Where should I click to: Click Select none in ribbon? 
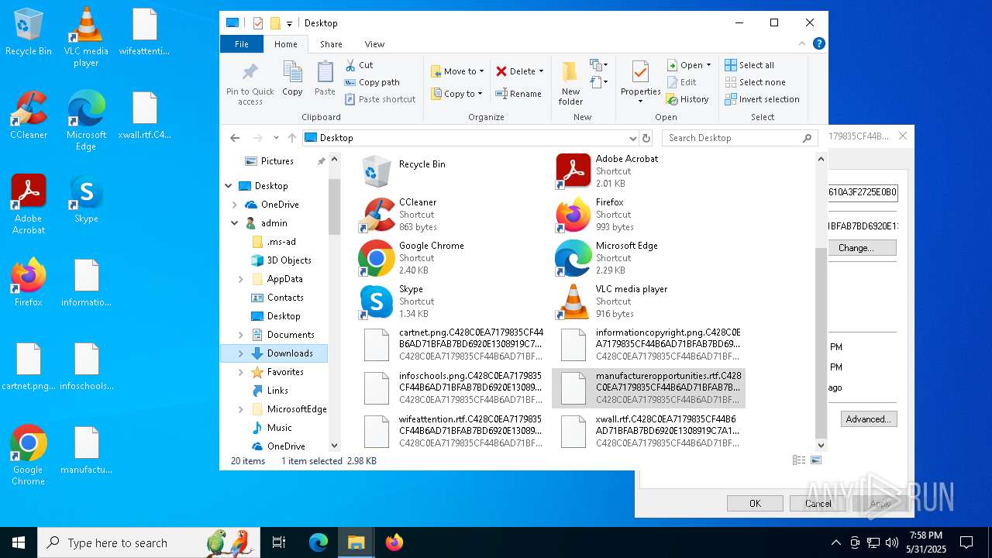click(x=756, y=82)
